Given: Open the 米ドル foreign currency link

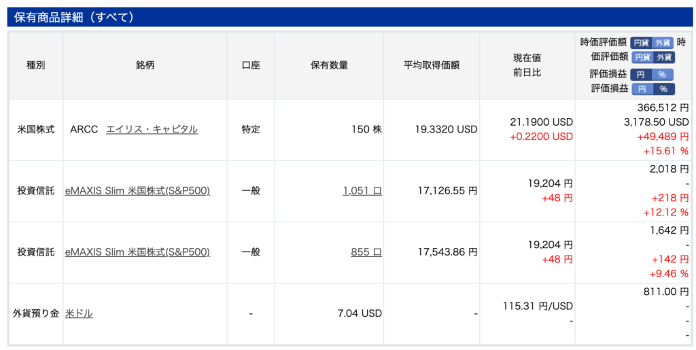Looking at the screenshot, I should click(79, 313).
